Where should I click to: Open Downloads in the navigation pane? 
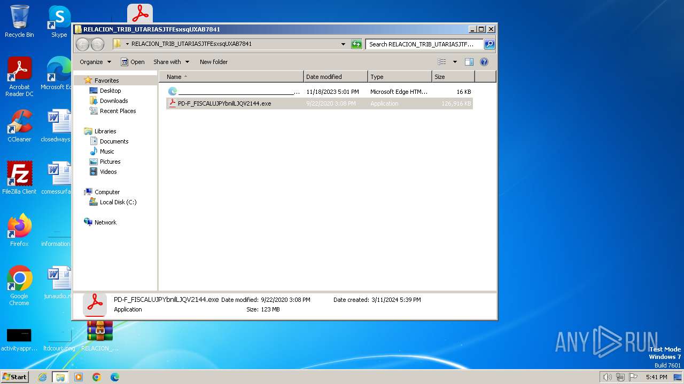114,101
